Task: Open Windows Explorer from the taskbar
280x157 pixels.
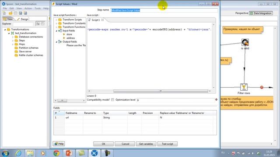Action: point(30,153)
